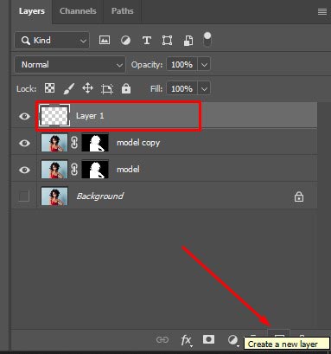Click the 'model' layer name
The width and height of the screenshot is (331, 354).
(128, 169)
